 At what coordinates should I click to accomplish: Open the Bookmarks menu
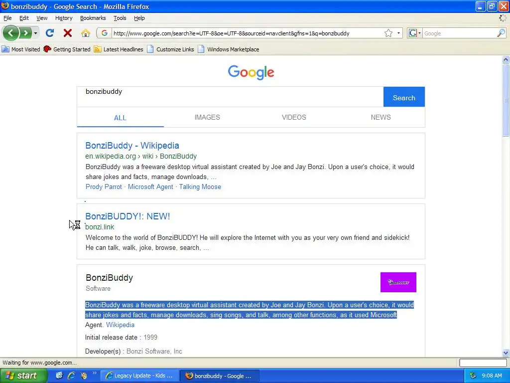point(93,18)
